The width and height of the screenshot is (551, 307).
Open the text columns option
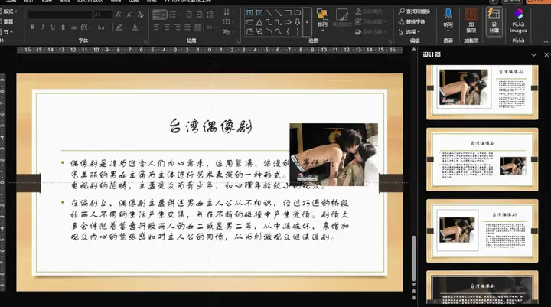tap(210, 27)
